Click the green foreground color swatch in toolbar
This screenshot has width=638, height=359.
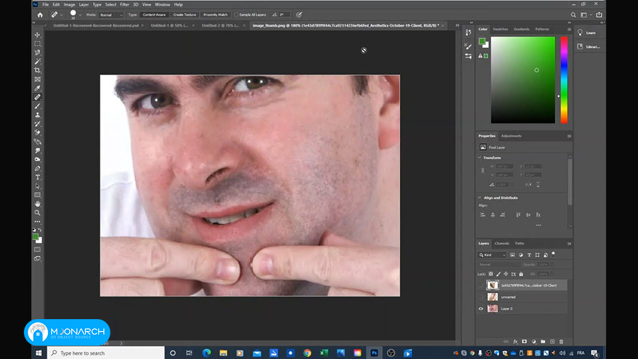pyautogui.click(x=35, y=237)
